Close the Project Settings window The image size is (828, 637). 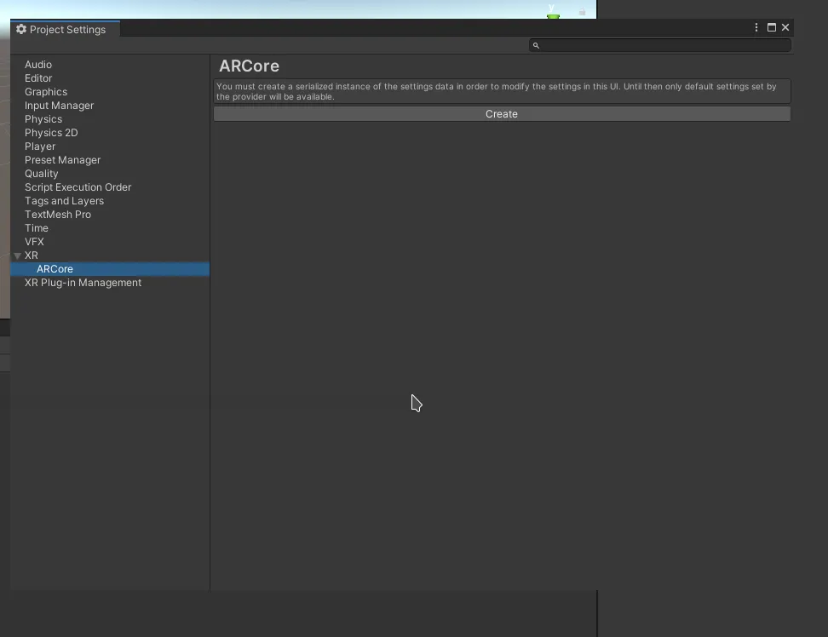(x=785, y=27)
